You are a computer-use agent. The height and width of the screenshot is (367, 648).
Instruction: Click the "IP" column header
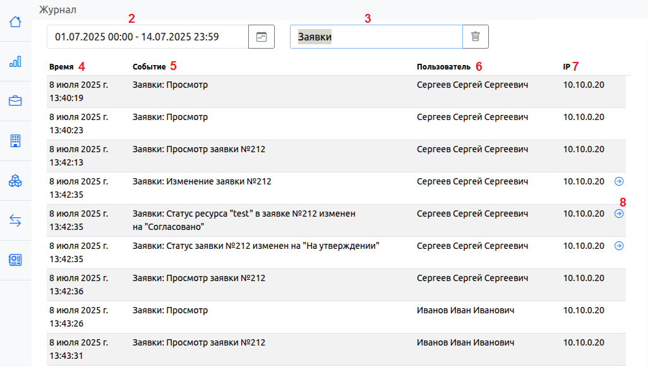tap(567, 66)
